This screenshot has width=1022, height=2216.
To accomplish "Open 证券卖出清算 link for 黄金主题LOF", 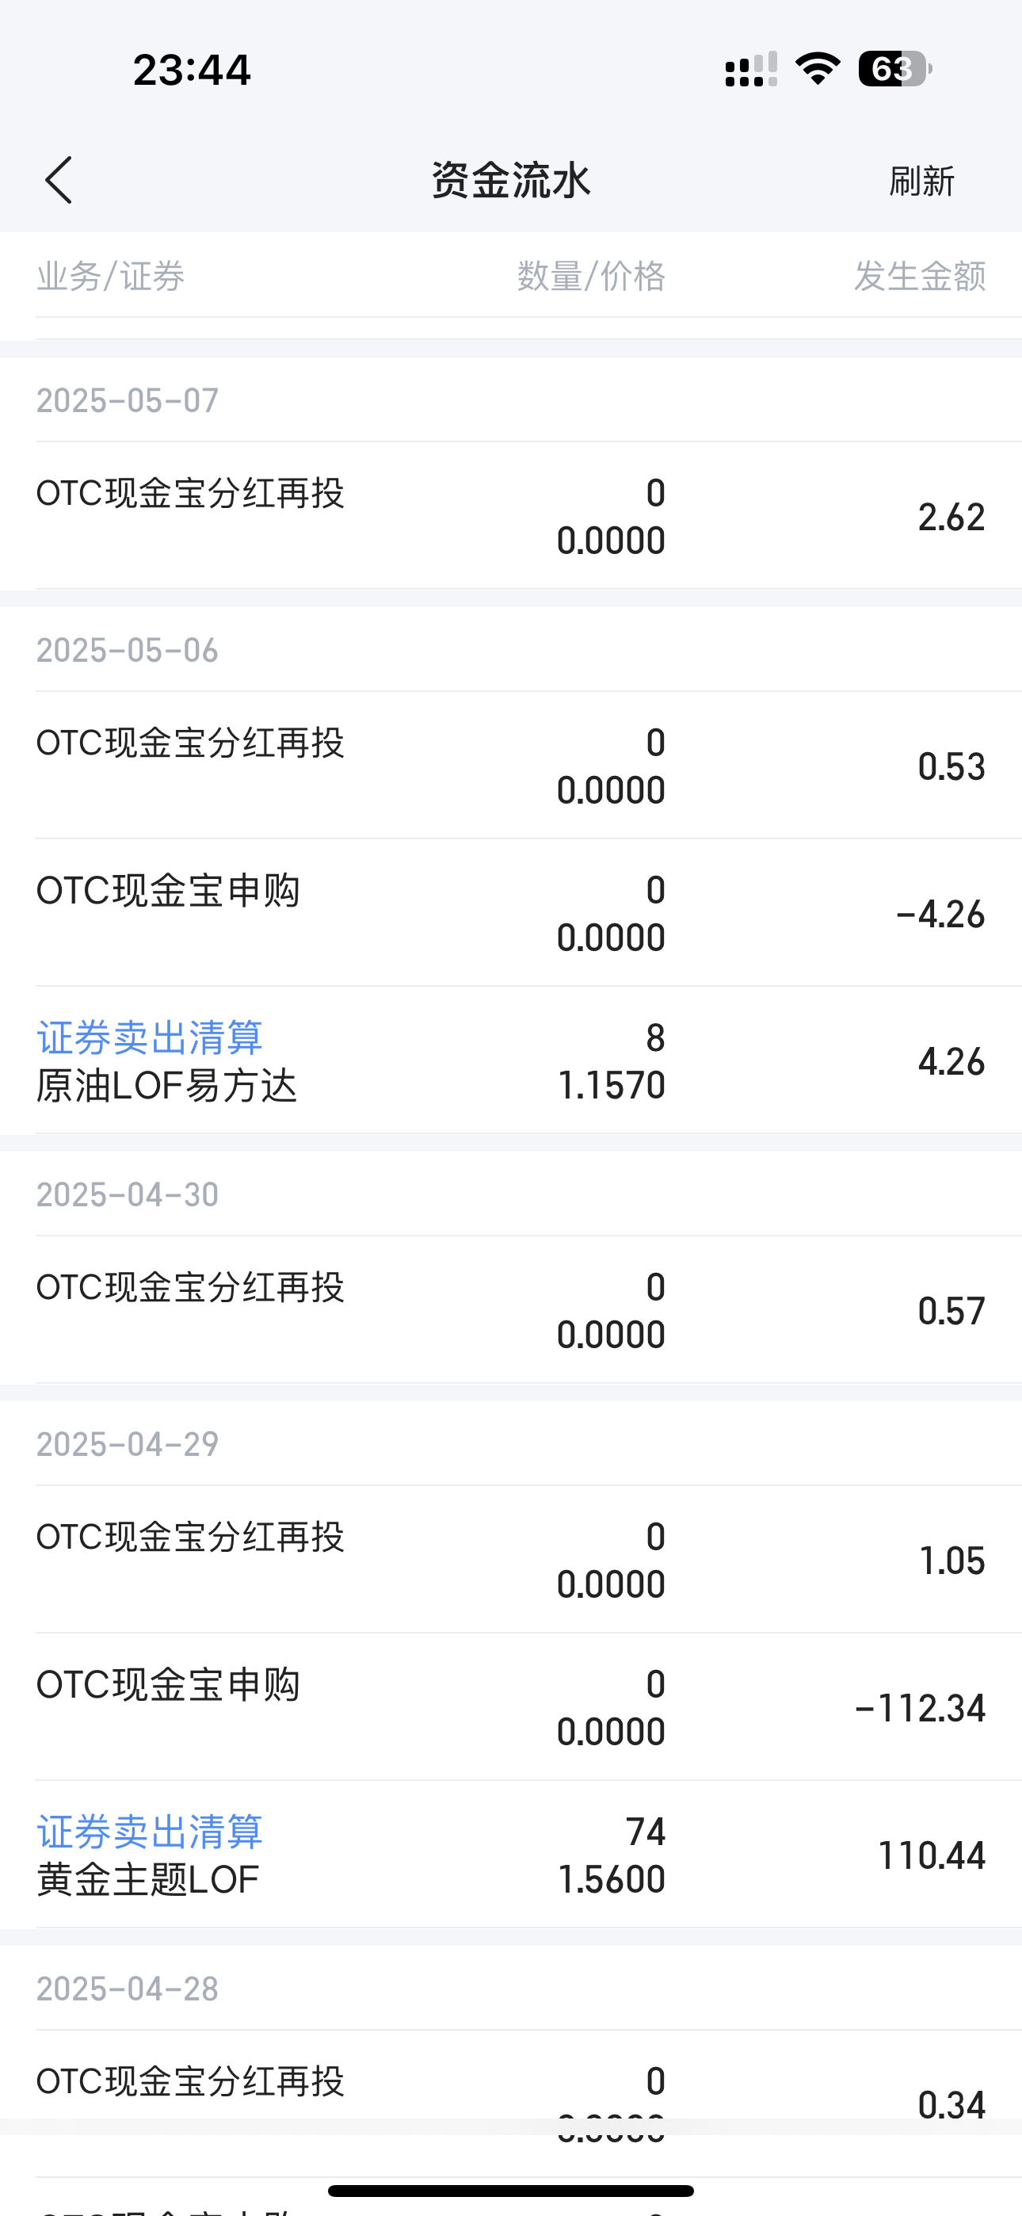I will click(150, 1832).
